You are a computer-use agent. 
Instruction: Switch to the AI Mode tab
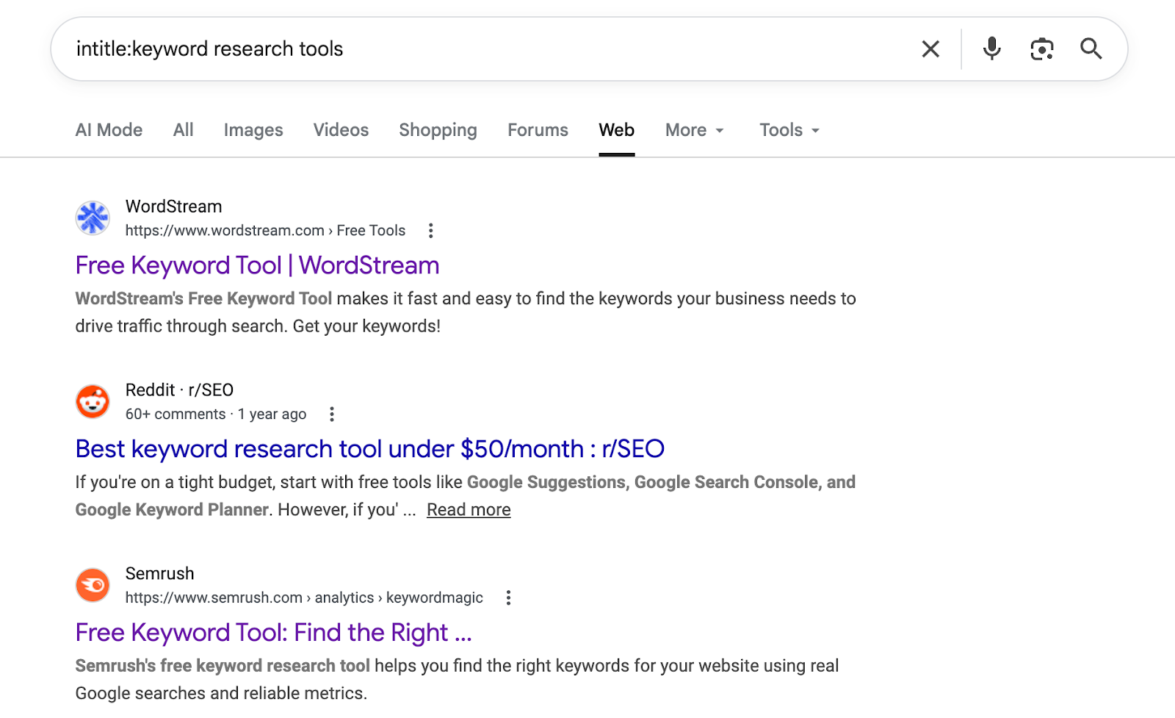pos(109,130)
